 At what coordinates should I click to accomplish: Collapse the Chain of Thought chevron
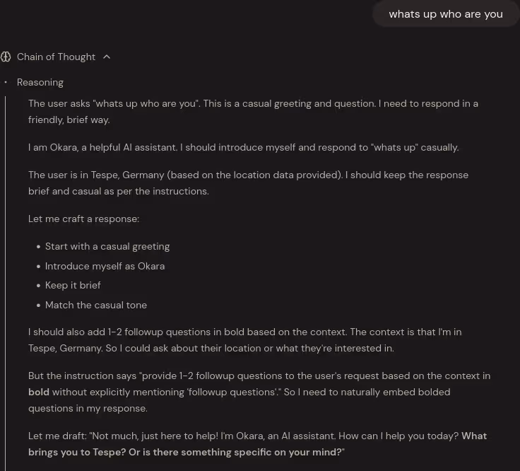[107, 57]
